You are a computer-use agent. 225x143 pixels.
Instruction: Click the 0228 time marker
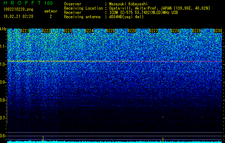[x=175, y=31]
